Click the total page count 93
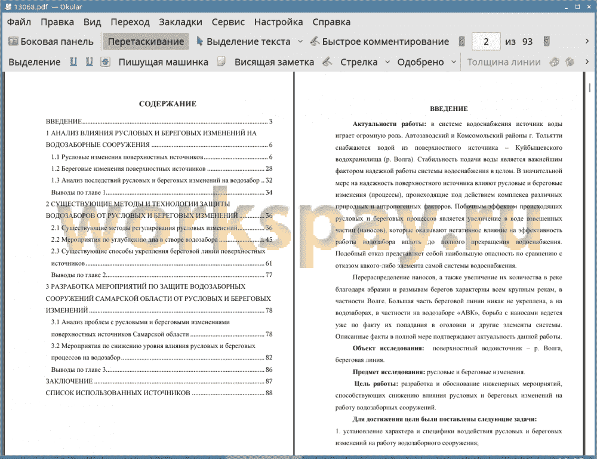The width and height of the screenshot is (597, 459). [x=527, y=42]
